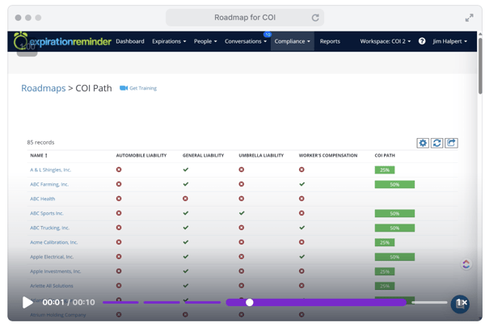485x327 pixels.
Task: Open the Acme Calibration, Inc. record
Action: [x=54, y=242]
